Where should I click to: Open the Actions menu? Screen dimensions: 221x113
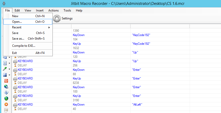pos(54,10)
